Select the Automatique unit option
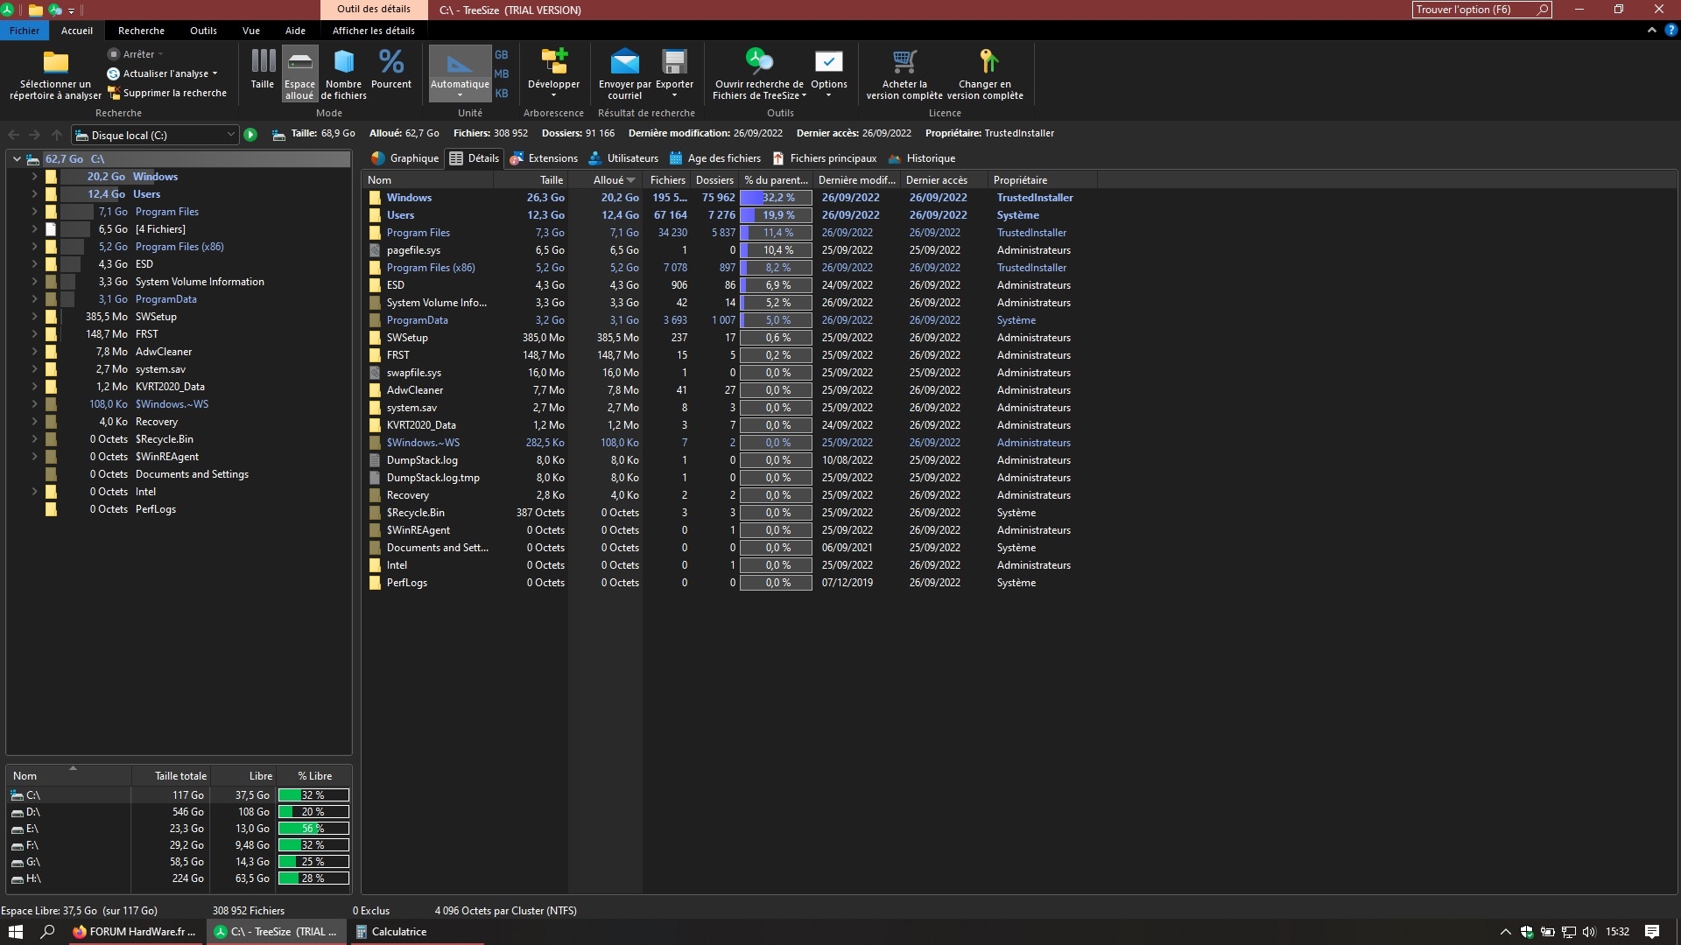Viewport: 1681px width, 945px height. [460, 72]
